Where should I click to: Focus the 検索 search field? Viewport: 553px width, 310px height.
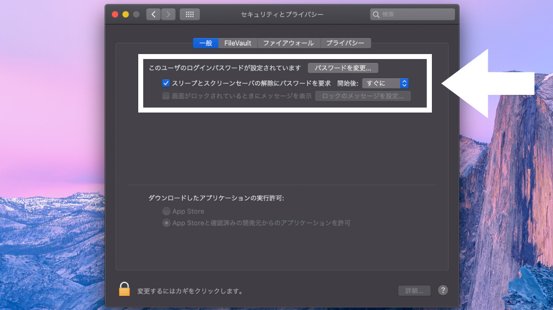(413, 14)
